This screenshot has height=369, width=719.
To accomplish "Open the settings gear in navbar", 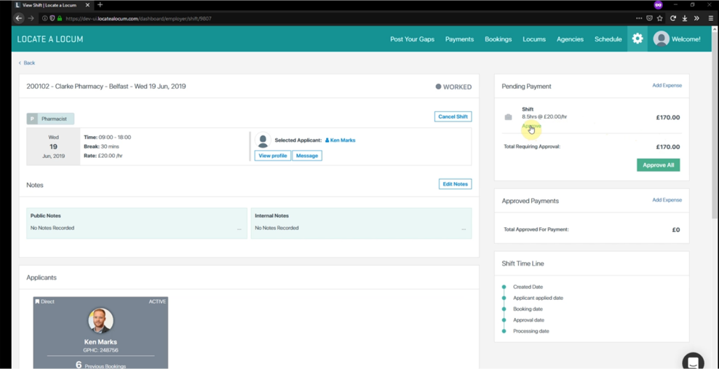I will pos(637,39).
